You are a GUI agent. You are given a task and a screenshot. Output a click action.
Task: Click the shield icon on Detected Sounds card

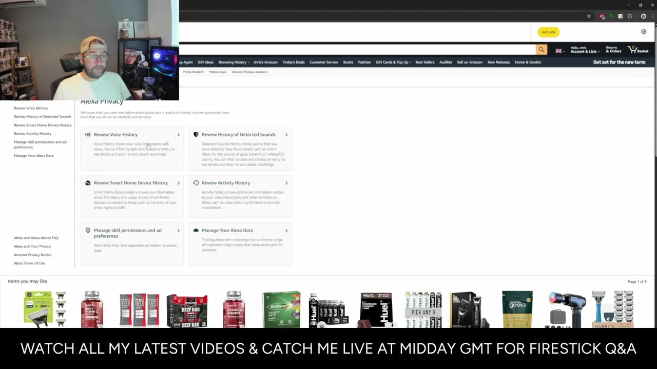[x=196, y=134]
